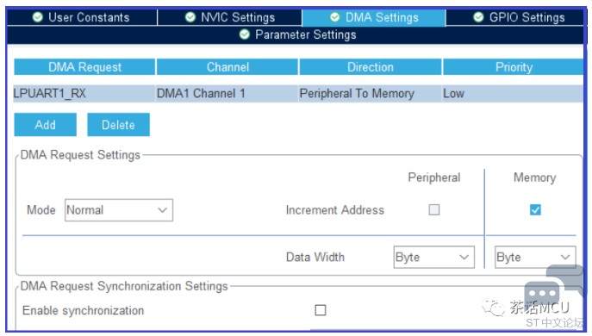592x336 pixels.
Task: Click the WeChat logo near 茶话MCU
Action: 493,308
